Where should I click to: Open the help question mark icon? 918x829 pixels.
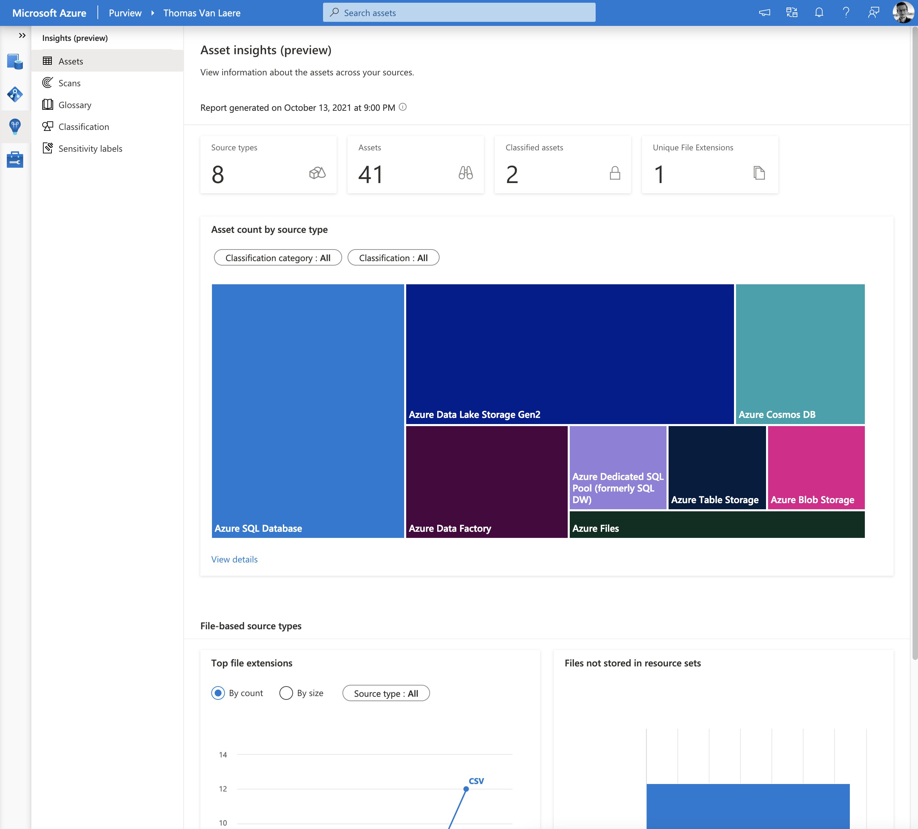[x=846, y=13]
